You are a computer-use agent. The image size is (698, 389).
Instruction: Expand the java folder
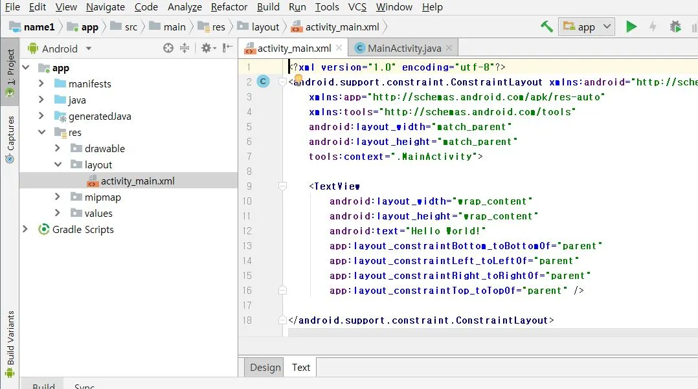click(41, 100)
